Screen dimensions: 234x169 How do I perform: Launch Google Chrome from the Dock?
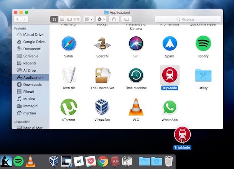click(103, 161)
